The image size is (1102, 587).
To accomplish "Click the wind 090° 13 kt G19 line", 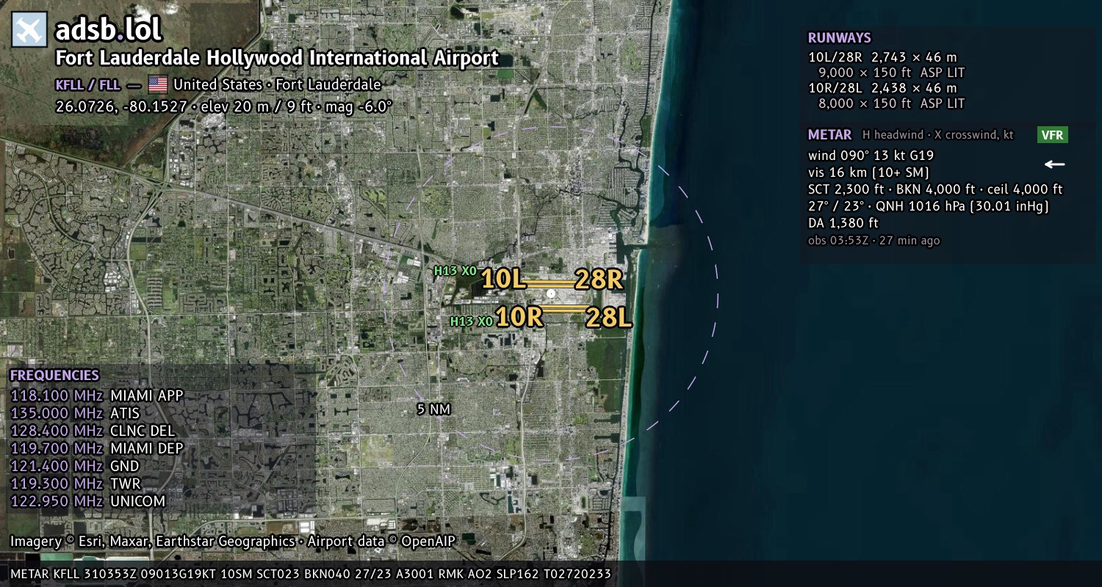I will 871,156.
